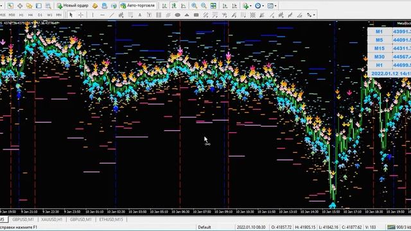The width and height of the screenshot is (411, 231).
Task: Click the 2022.01.10 08:30 status bar date
Action: (251, 227)
